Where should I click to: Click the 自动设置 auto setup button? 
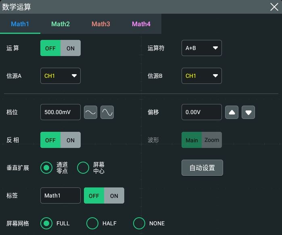(x=202, y=168)
